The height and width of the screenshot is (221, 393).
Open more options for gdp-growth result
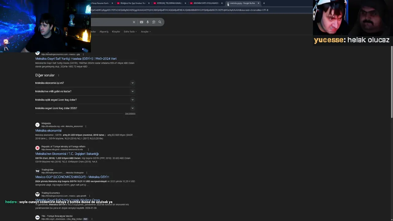click(x=89, y=196)
